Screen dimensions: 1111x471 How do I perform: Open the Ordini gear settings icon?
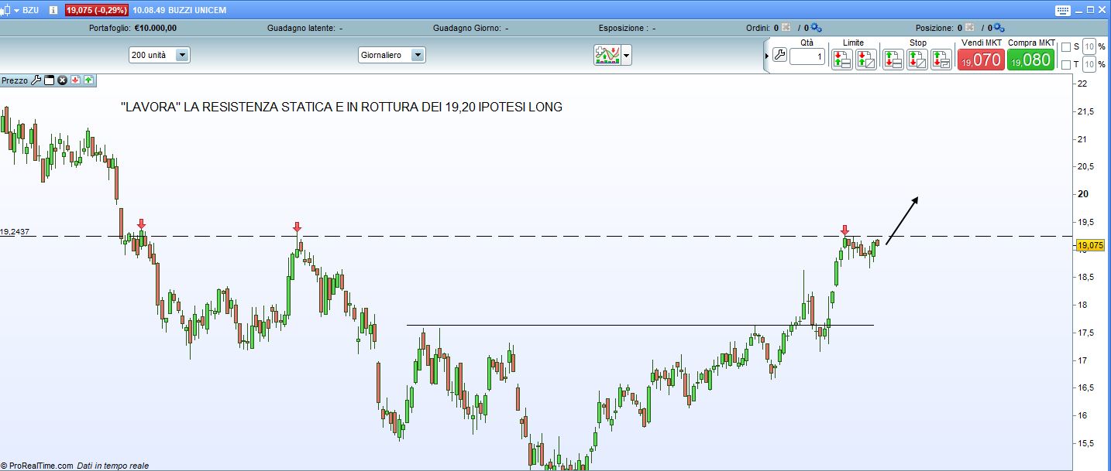click(x=816, y=28)
